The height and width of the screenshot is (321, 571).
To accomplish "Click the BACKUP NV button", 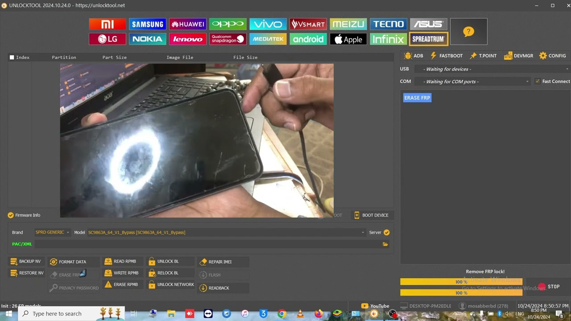I will pos(26,261).
